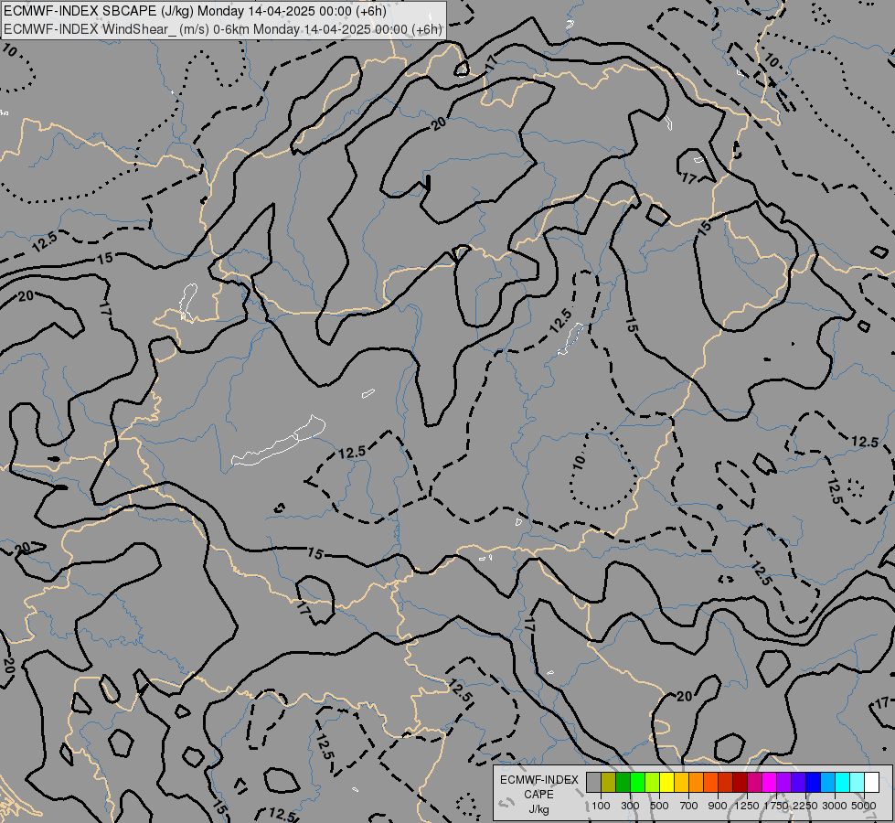895x823 pixels.
Task: Click the WindShear 0-6km title line
Action: 223,29
